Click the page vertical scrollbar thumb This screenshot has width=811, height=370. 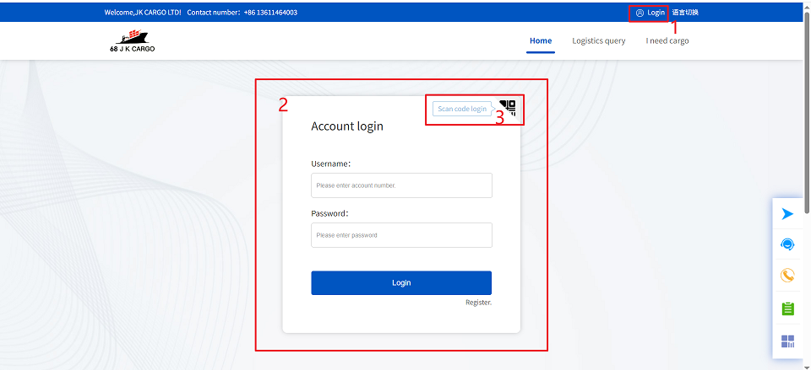point(806,110)
